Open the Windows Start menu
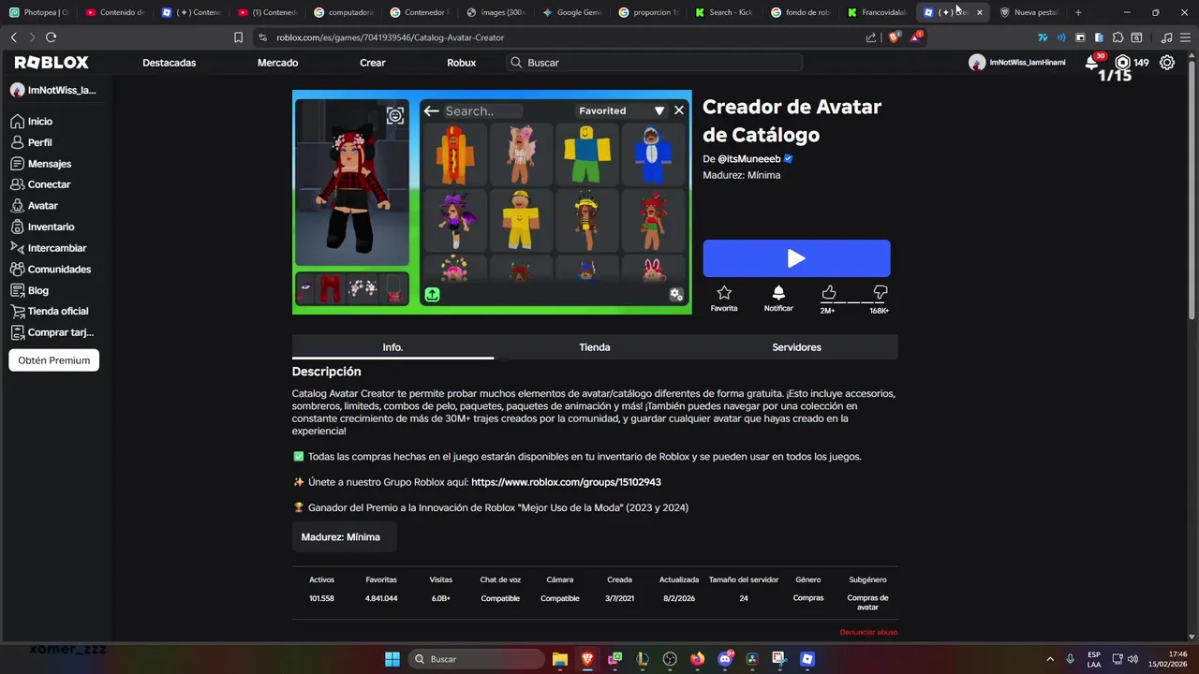1199x674 pixels. 392,659
